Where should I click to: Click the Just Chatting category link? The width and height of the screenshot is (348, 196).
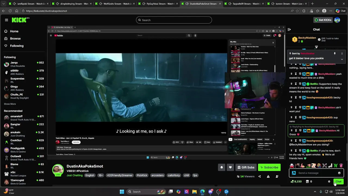(x=74, y=175)
